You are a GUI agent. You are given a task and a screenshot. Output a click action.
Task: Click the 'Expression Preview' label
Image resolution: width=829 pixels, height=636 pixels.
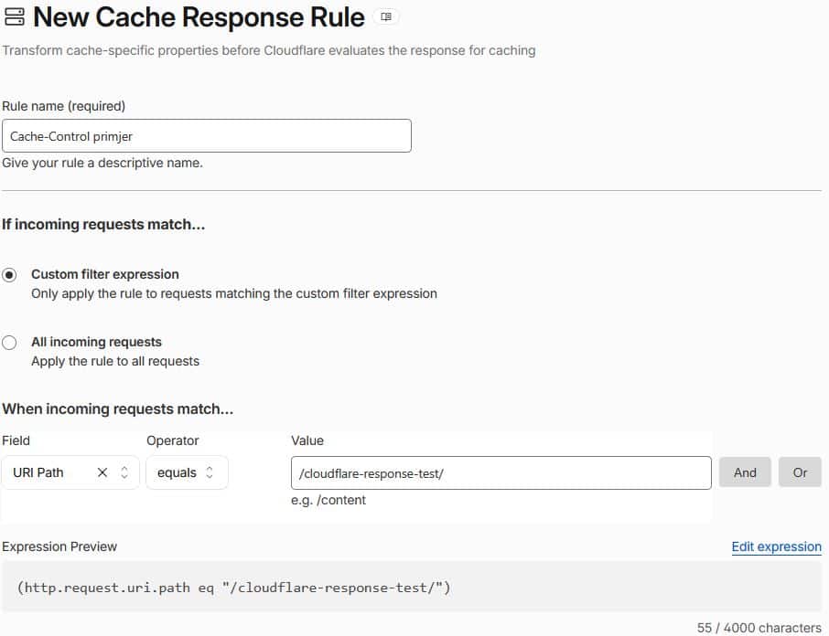click(59, 546)
